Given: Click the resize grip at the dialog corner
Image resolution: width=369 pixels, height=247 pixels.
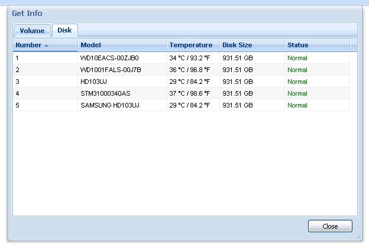Looking at the screenshot, I should tap(358, 238).
